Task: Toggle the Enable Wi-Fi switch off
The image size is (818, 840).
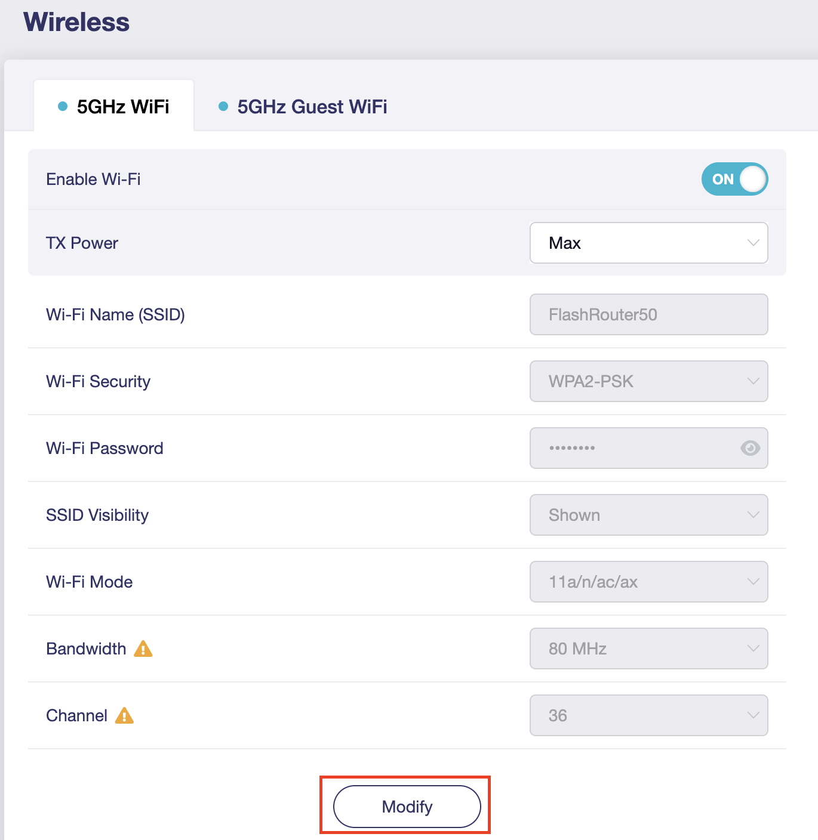Action: point(734,179)
